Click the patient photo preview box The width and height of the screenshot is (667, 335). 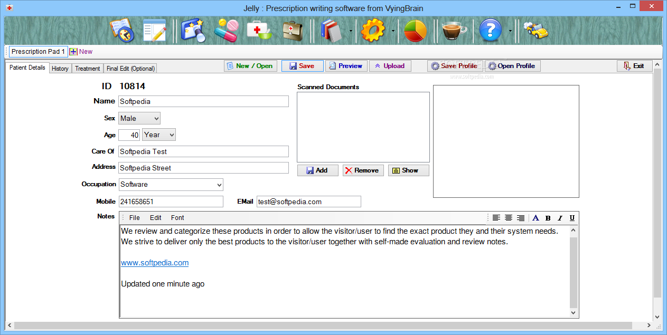[x=506, y=141]
